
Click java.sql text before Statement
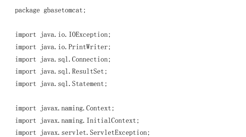pos(54,84)
